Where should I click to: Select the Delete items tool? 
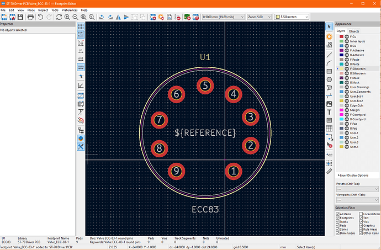pyautogui.click(x=329, y=145)
